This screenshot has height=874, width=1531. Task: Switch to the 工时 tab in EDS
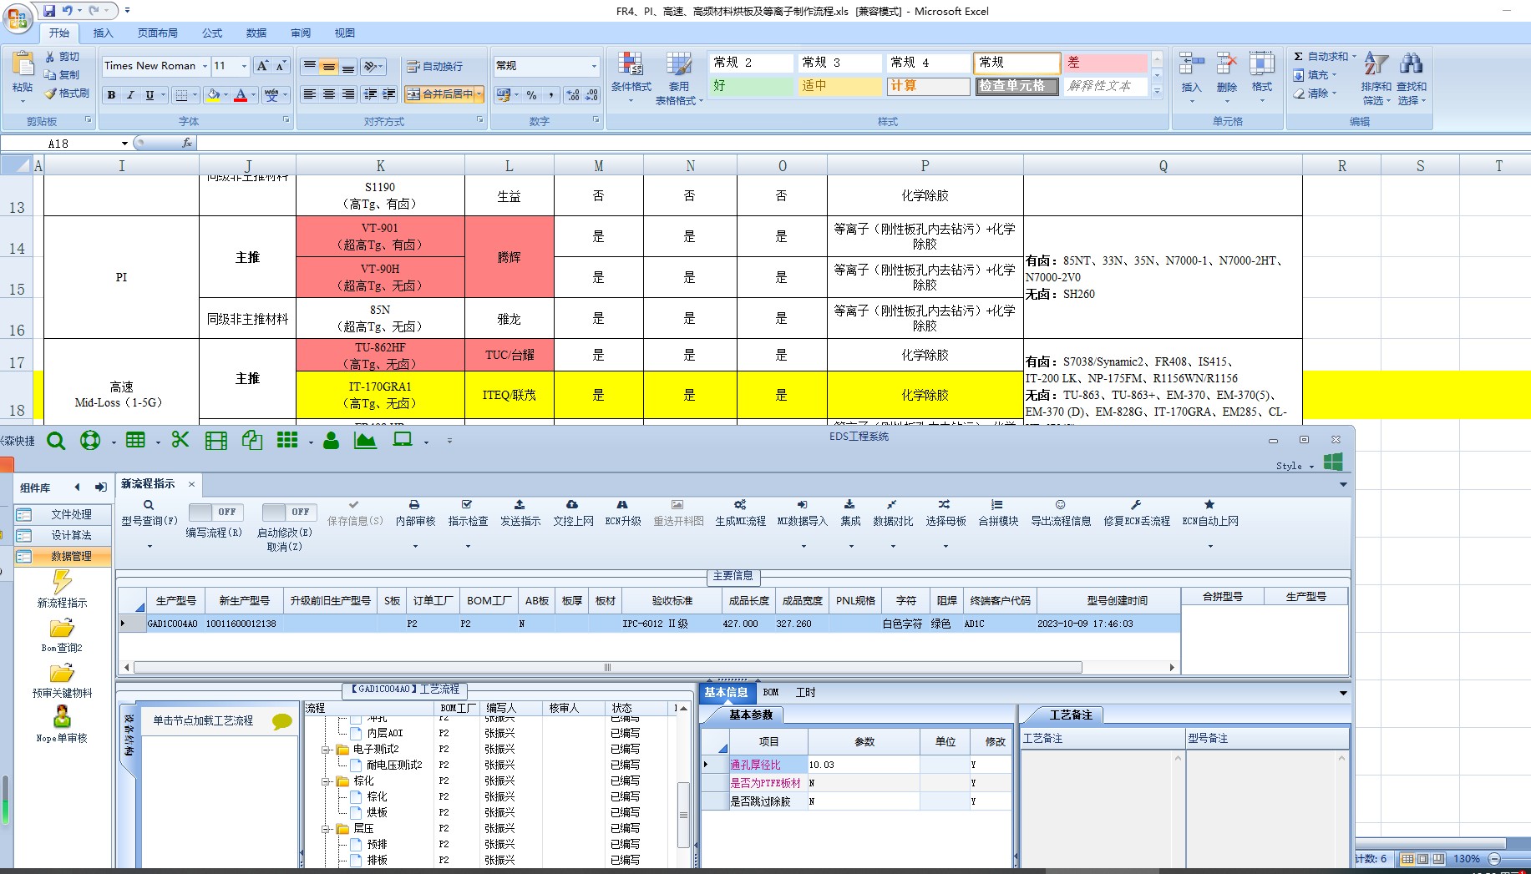click(805, 692)
